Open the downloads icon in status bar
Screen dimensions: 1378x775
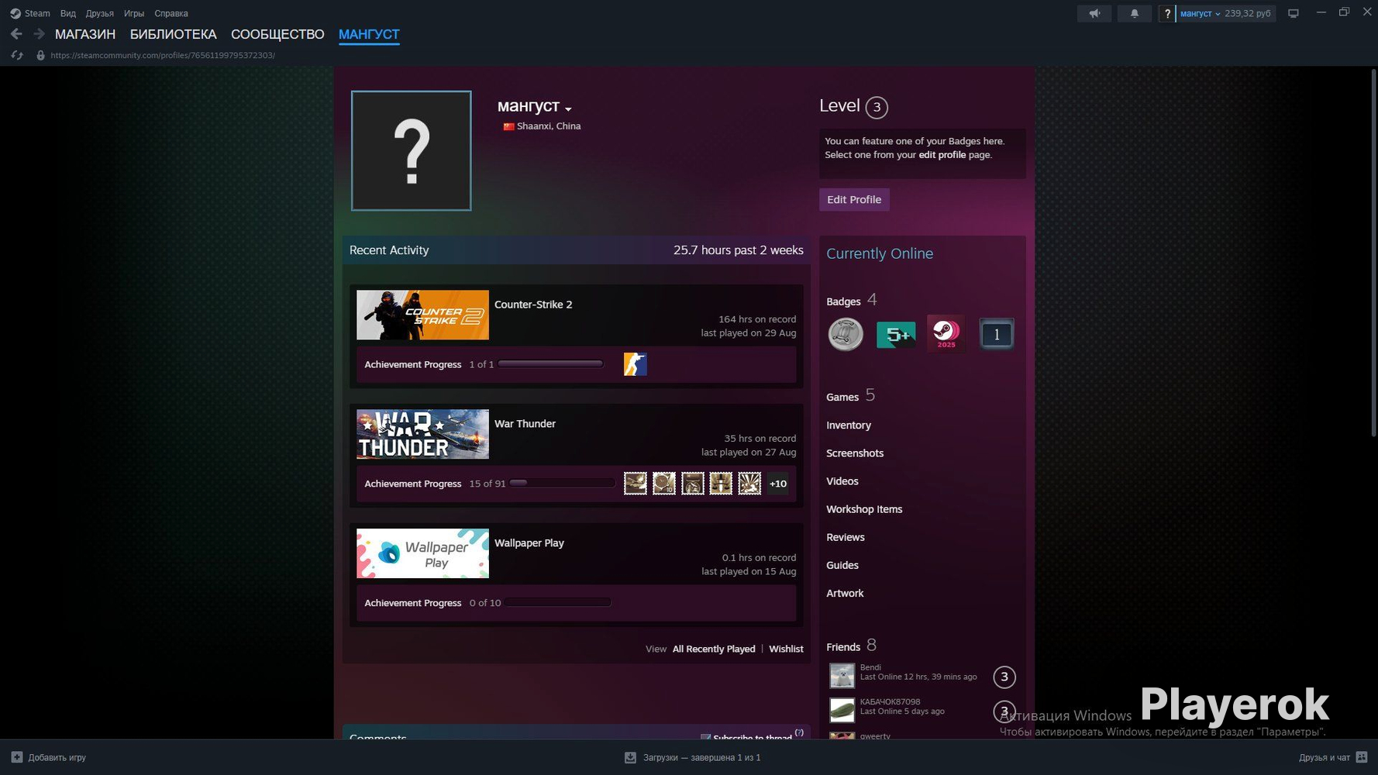pyautogui.click(x=630, y=757)
